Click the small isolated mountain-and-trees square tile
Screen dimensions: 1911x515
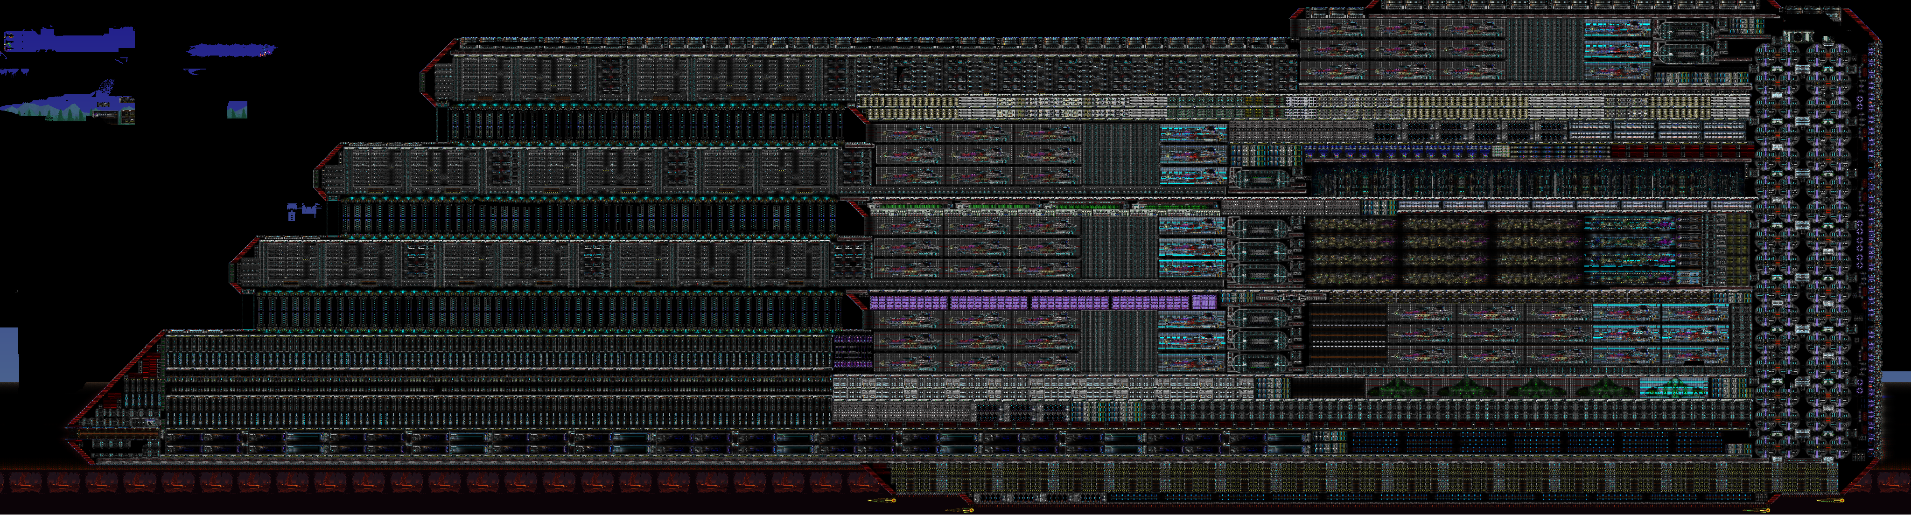237,110
